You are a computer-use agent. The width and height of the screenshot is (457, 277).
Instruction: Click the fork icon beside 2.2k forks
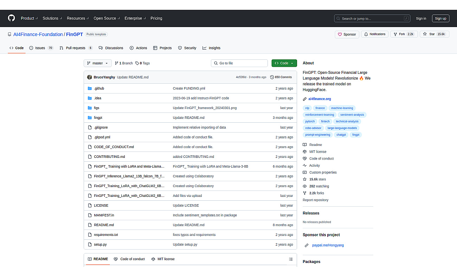point(305,193)
